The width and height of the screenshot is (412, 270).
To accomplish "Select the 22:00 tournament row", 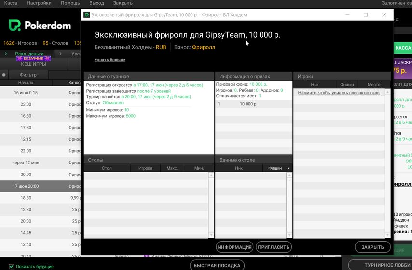I will 40,151.
